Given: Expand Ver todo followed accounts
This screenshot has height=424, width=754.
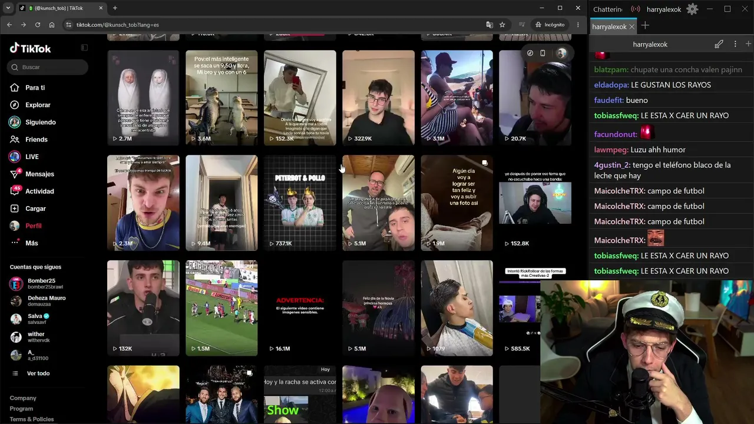Looking at the screenshot, I should pyautogui.click(x=38, y=373).
